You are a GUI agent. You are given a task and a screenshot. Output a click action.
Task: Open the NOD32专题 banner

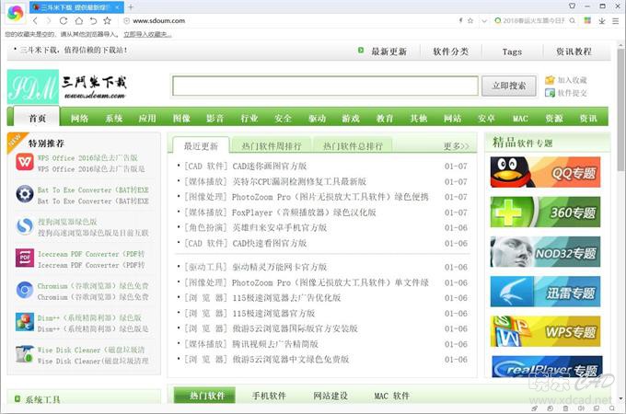[x=545, y=252]
